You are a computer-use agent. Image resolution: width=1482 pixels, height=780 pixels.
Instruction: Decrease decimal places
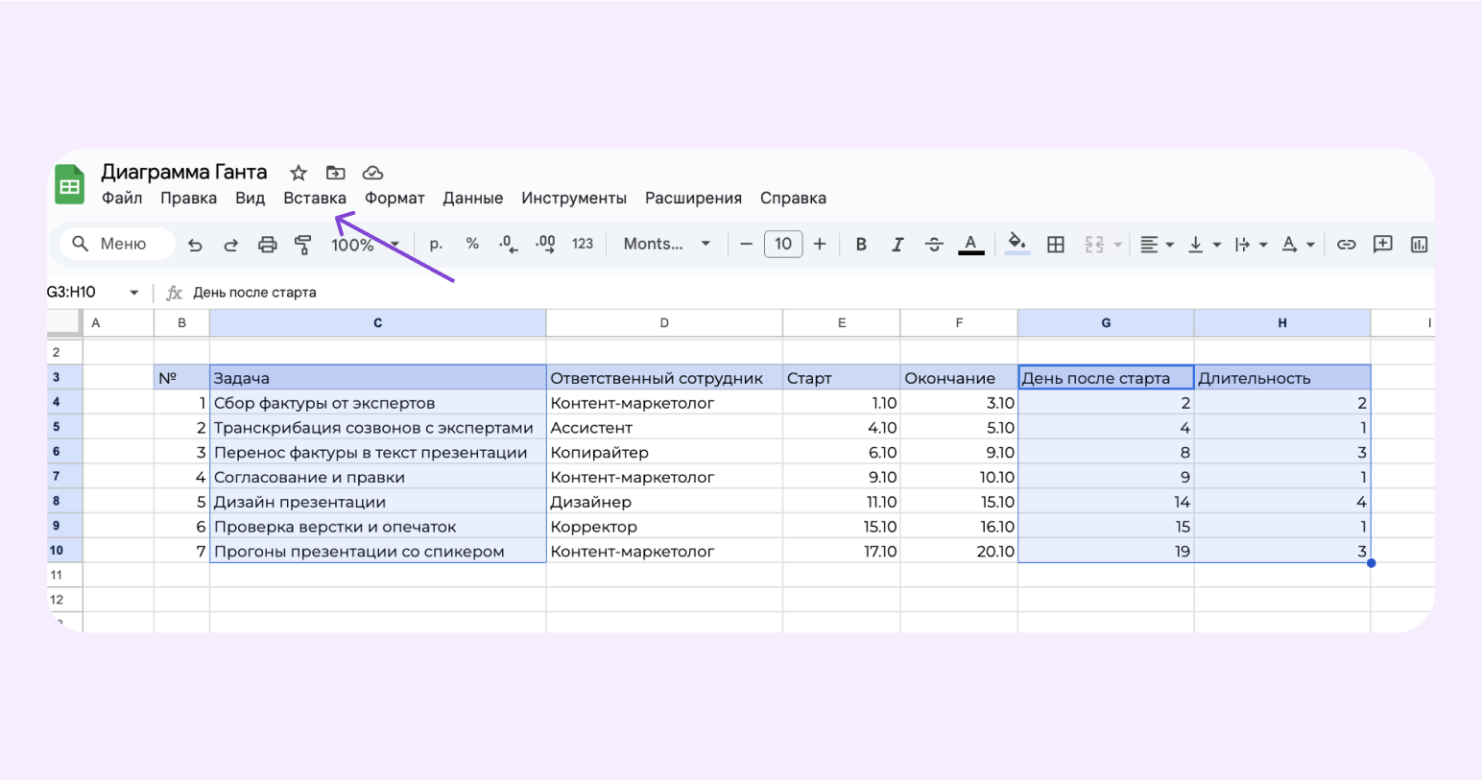click(509, 245)
